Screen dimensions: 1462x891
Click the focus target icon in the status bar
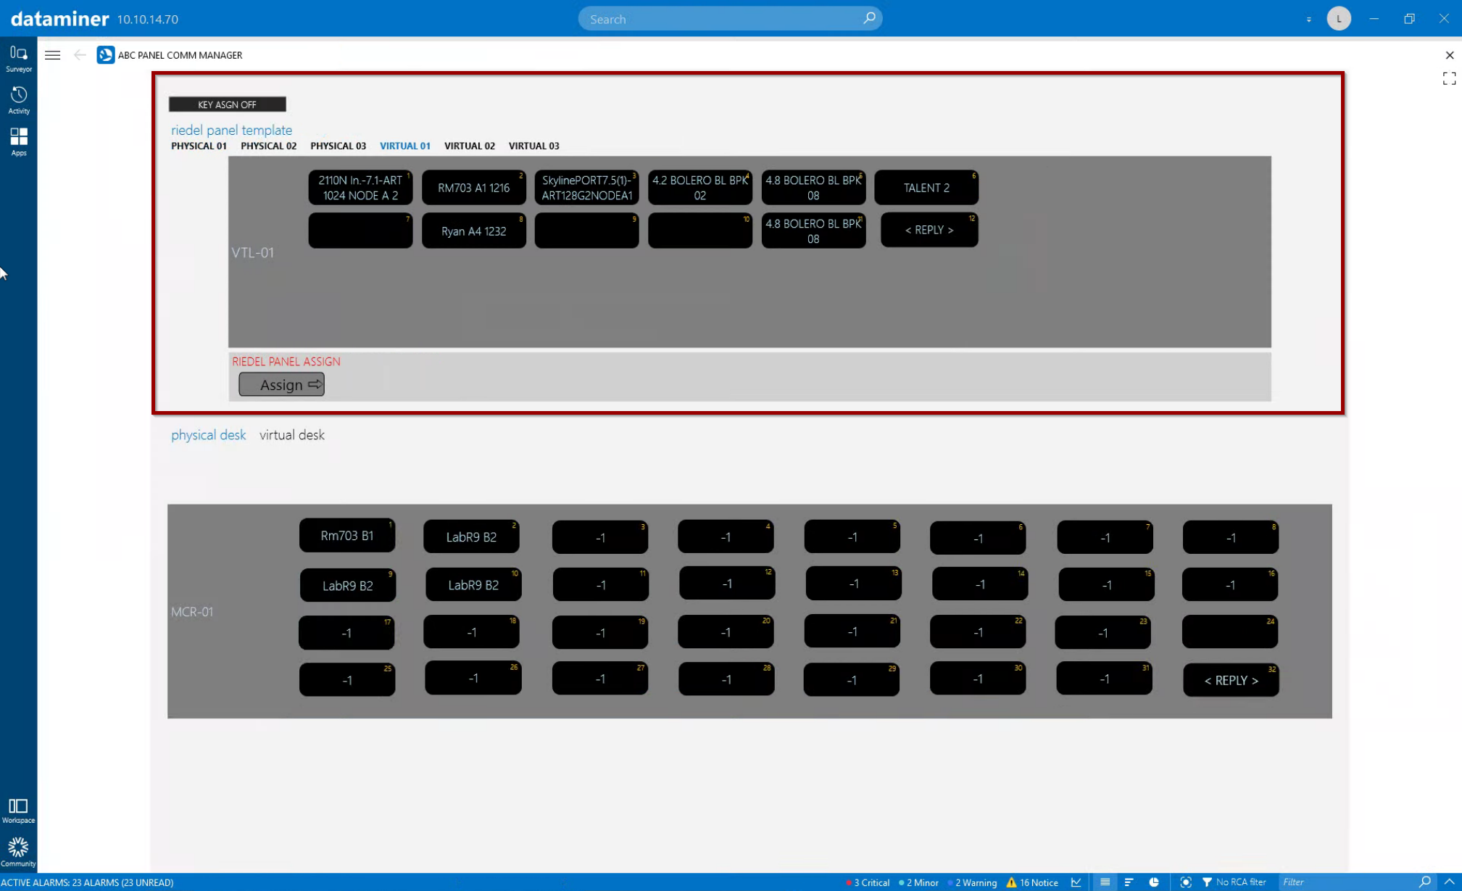tap(1186, 882)
